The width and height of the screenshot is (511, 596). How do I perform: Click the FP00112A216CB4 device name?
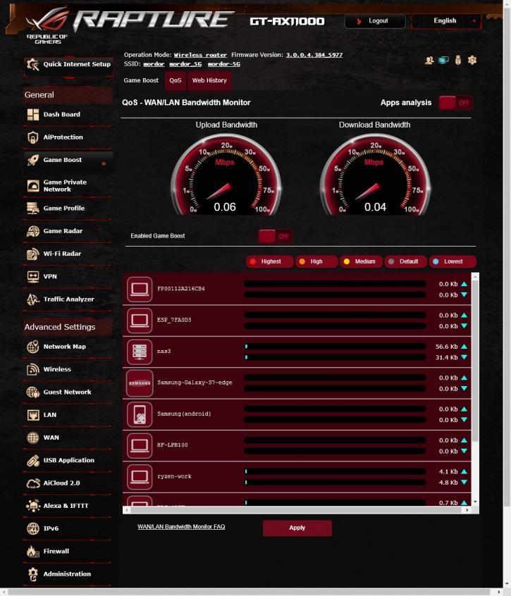(181, 289)
